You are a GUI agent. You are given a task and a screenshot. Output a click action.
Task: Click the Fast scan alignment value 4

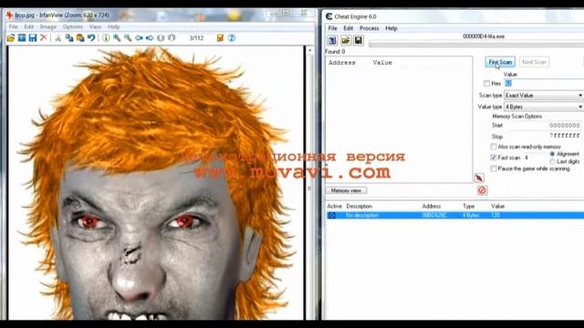pyautogui.click(x=527, y=158)
